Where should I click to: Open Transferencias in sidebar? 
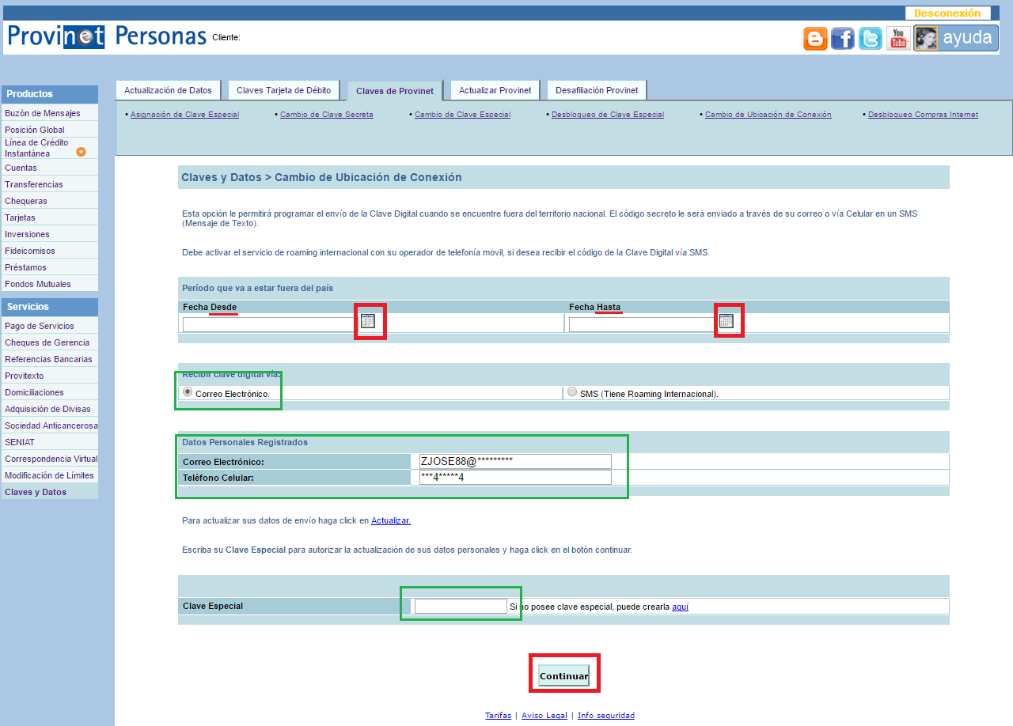point(50,184)
